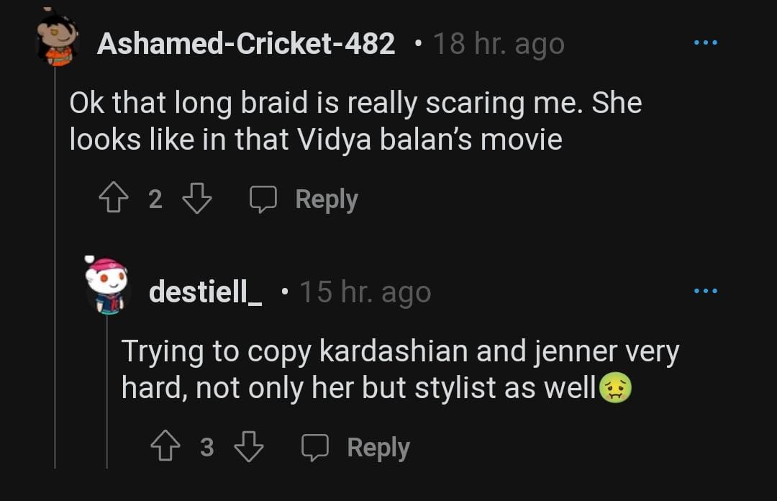Click speech bubble icon under destiell_'s comment
The image size is (777, 501).
(314, 448)
